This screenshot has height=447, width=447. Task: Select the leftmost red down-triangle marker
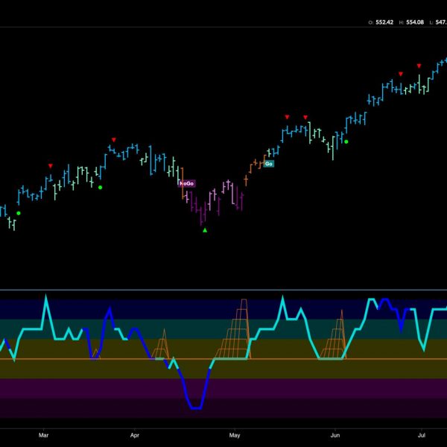coord(51,166)
